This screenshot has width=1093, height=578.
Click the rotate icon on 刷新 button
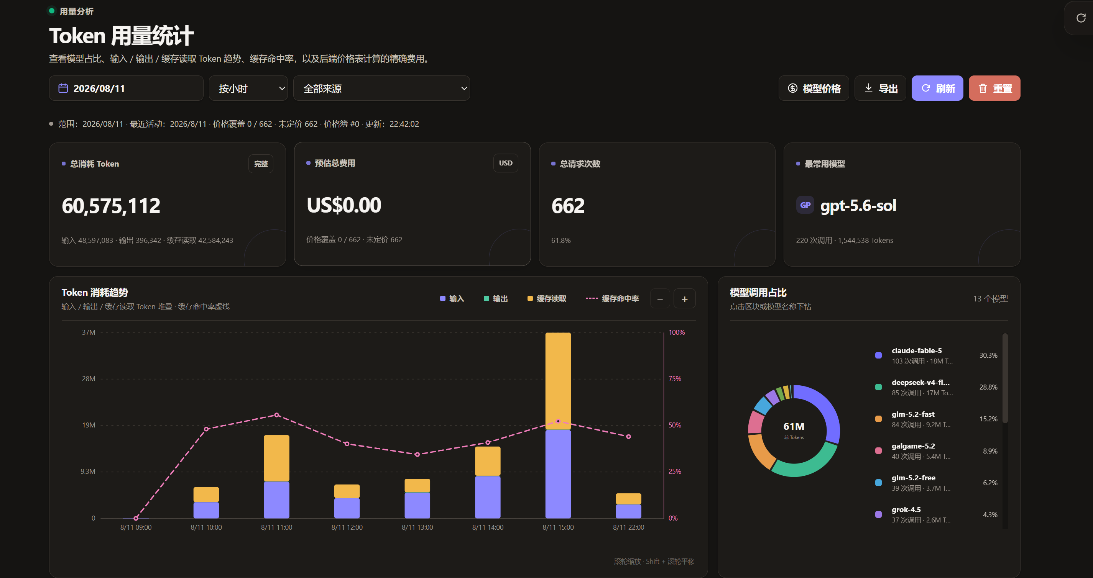coord(926,88)
